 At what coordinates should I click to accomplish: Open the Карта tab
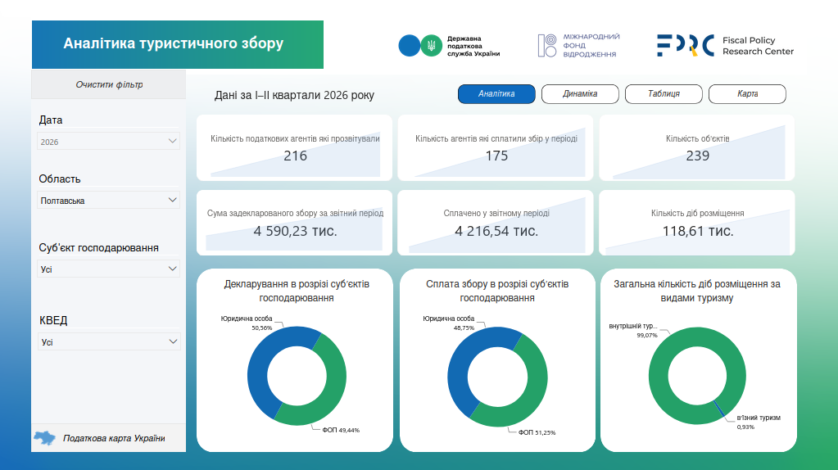747,94
